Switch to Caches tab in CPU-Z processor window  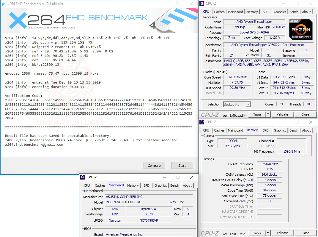(x=219, y=12)
